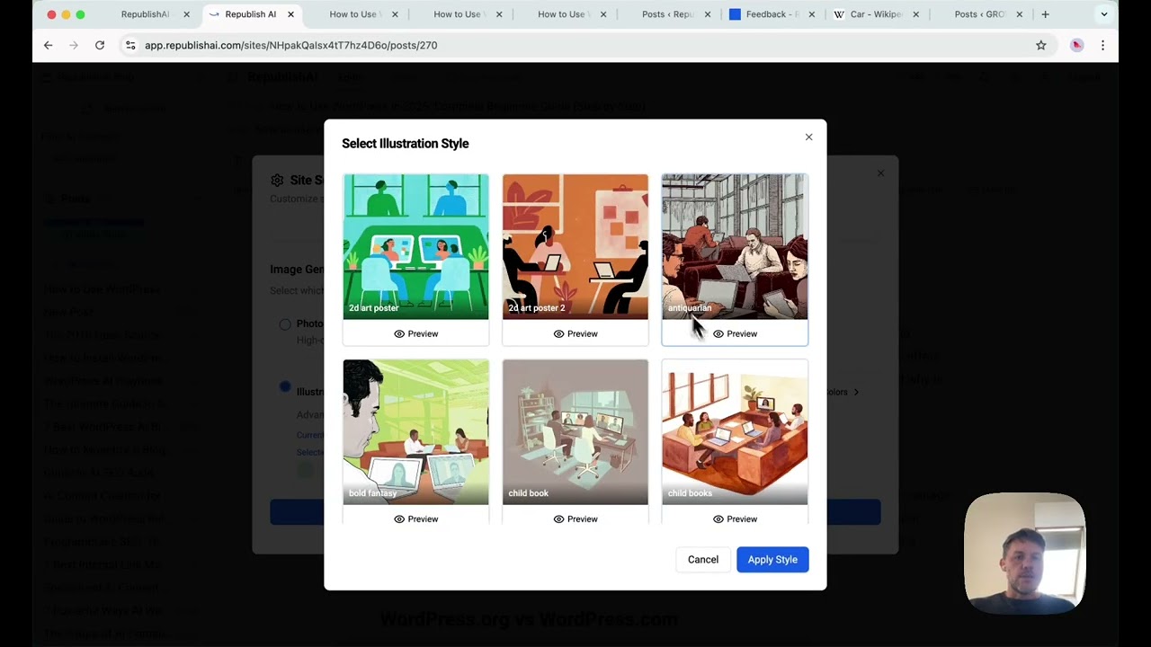Screen dimensions: 1151x647
Task: Click the Apply Style button
Action: pos(772,560)
